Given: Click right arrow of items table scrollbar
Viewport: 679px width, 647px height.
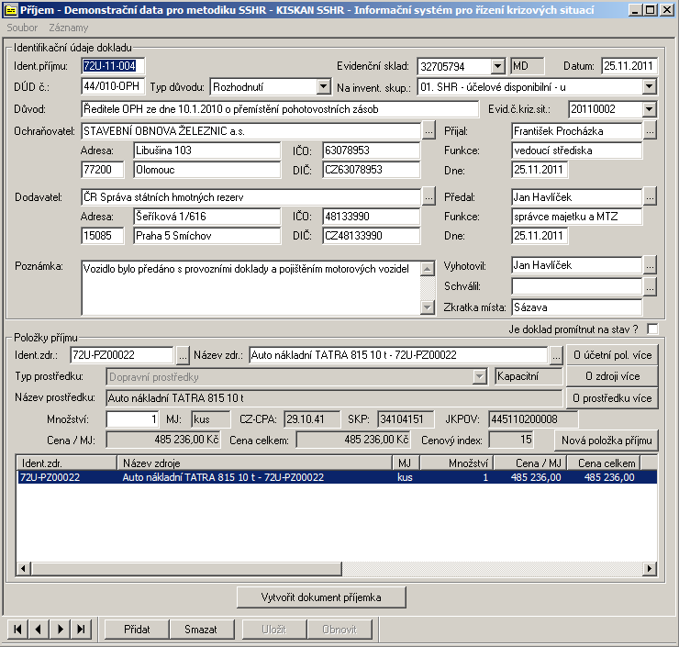Looking at the screenshot, I should (x=649, y=568).
